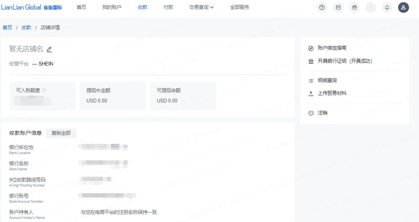
Task: Click the 经营平台 label
Action: click(19, 64)
